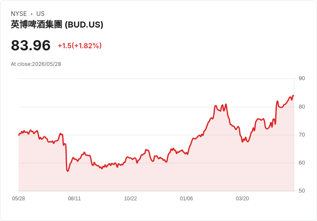
Task: Click the +1.5(+1.82%) change figure
Action: [80, 46]
